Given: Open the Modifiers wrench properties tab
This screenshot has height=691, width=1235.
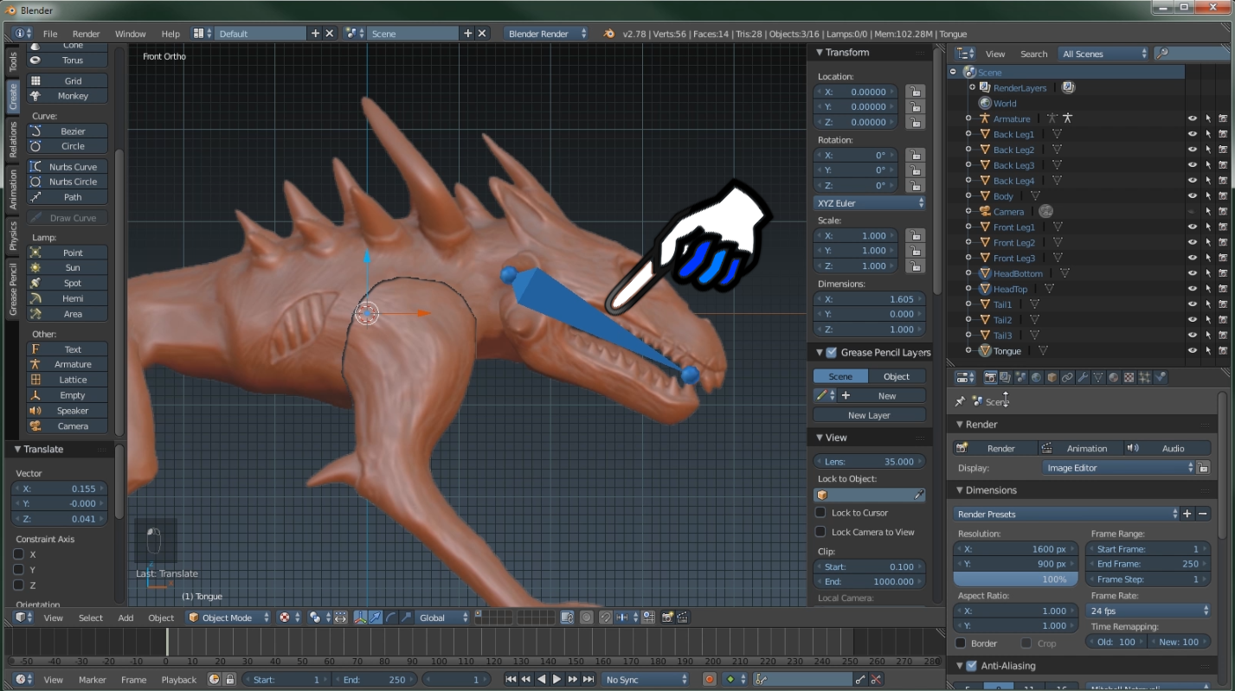Looking at the screenshot, I should tap(1083, 378).
